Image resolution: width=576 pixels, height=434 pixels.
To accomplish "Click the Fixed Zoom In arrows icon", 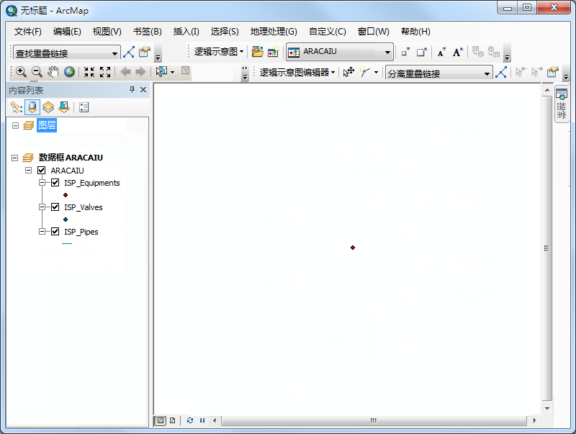I will (x=89, y=72).
